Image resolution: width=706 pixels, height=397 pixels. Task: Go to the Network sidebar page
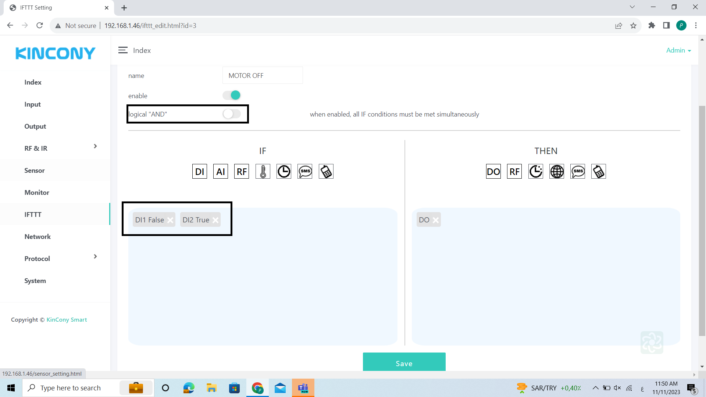click(x=38, y=237)
